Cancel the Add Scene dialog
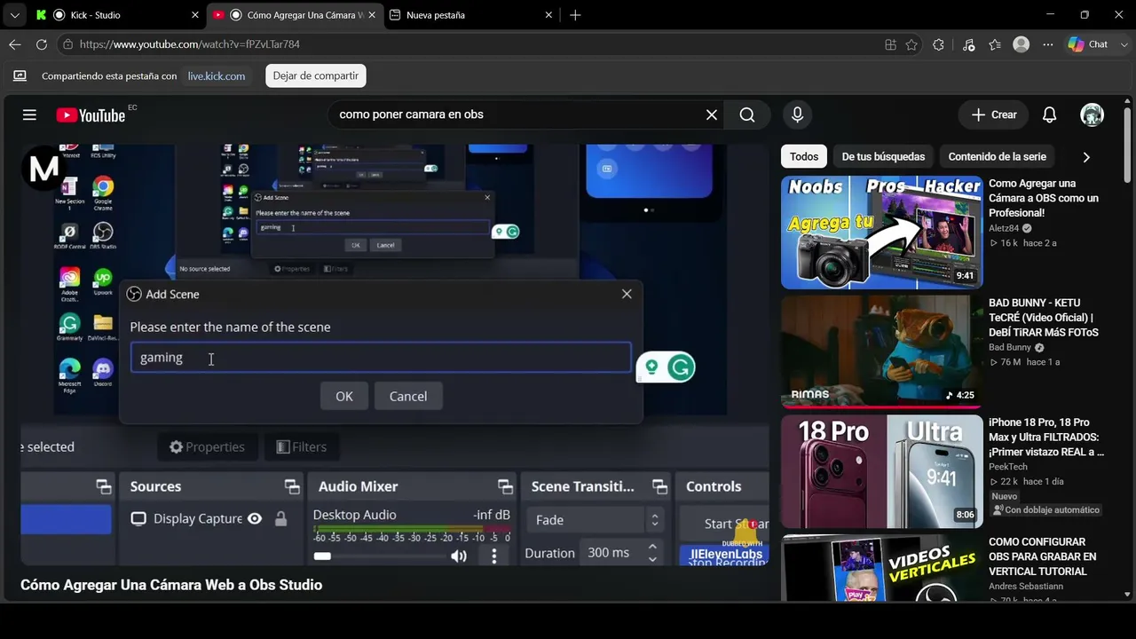This screenshot has height=639, width=1136. 408,396
